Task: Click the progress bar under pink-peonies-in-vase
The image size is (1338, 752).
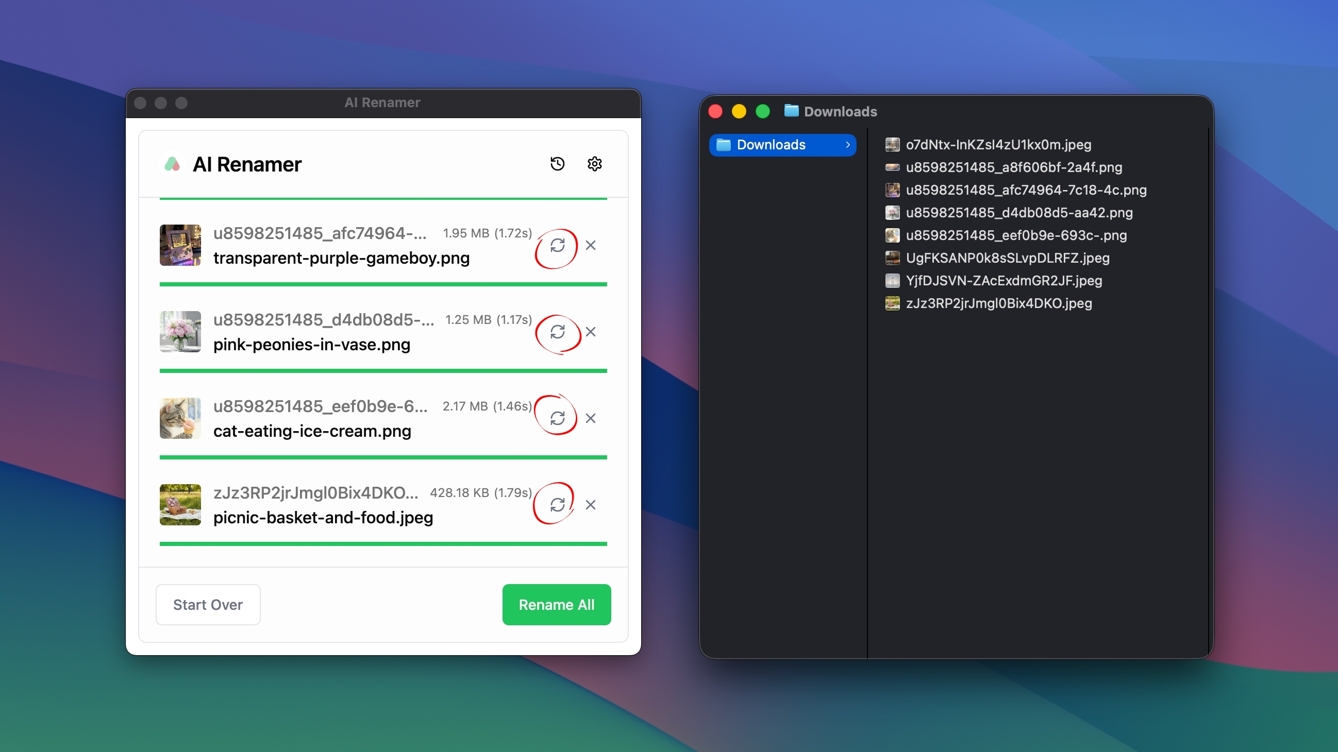Action: click(383, 370)
